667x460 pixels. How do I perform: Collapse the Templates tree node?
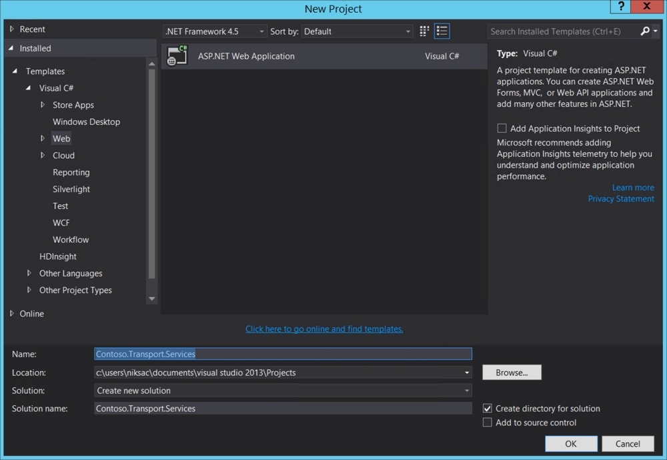click(x=15, y=71)
